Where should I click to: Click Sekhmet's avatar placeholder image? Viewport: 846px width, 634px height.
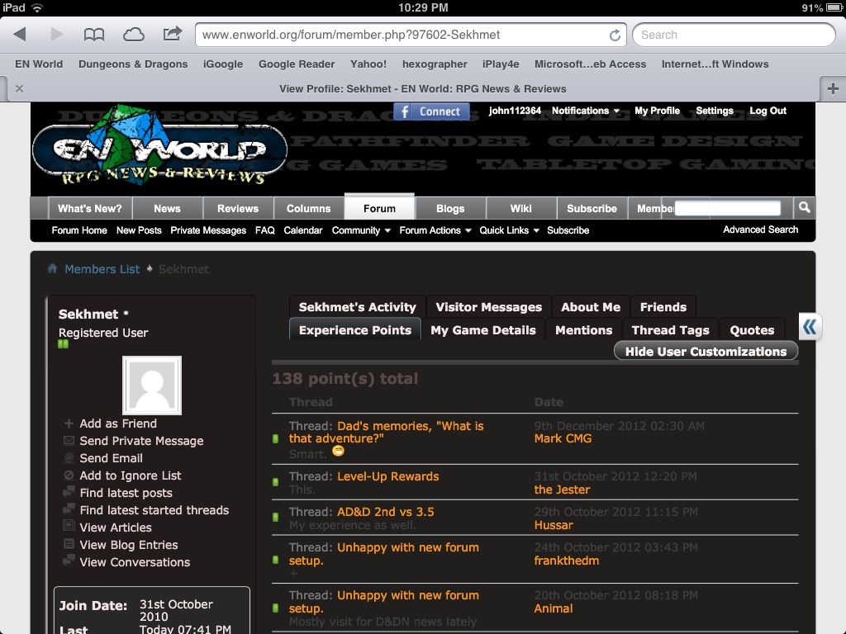tap(152, 385)
